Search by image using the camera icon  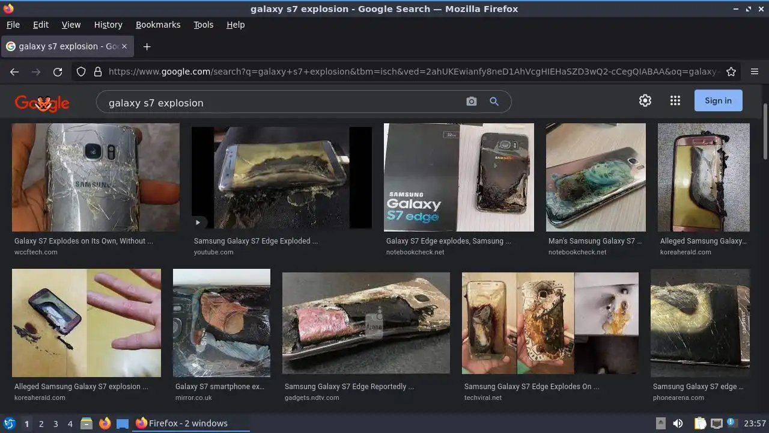point(472,102)
